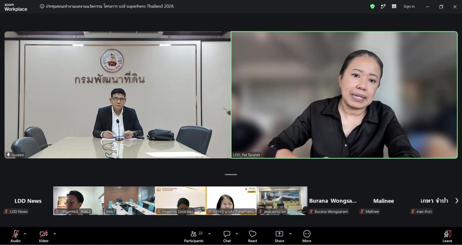Expand the share options caret beside Share
This screenshot has height=245, width=462.
pyautogui.click(x=290, y=234)
